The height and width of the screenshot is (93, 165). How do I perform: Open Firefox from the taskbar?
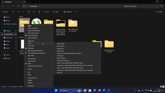pos(99,90)
